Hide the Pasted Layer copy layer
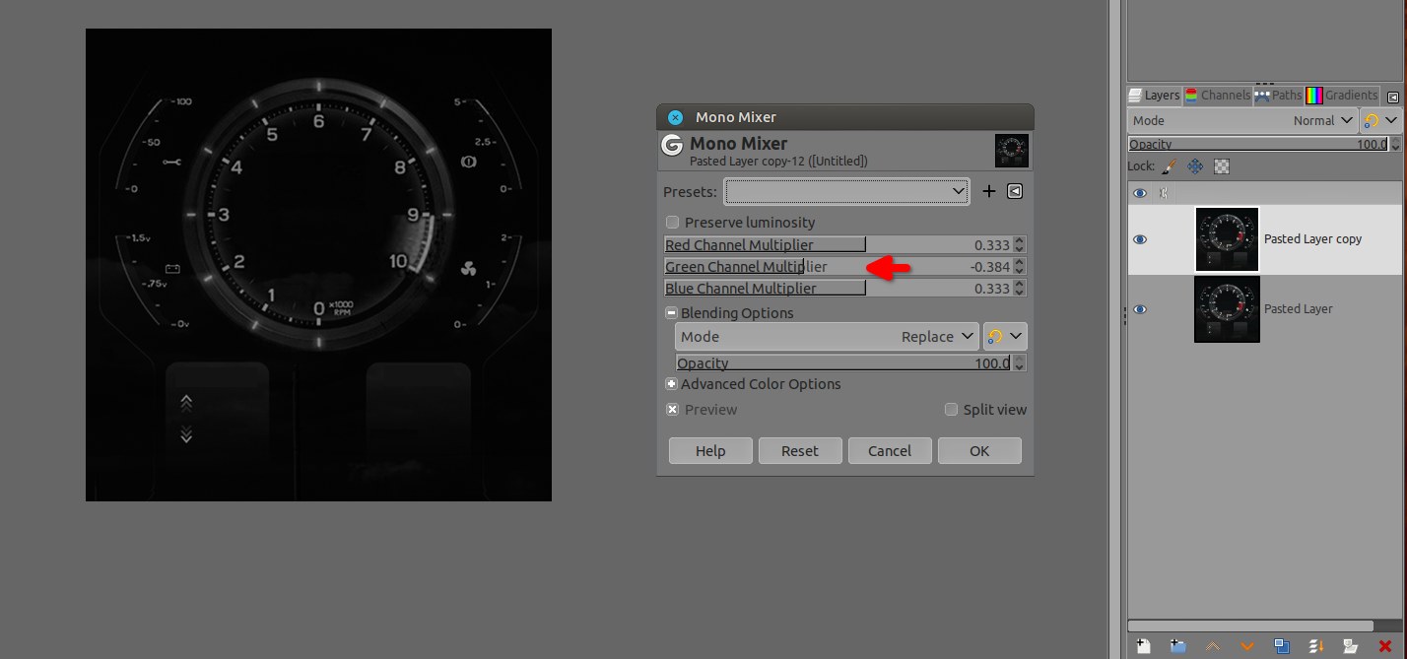Screen dimensions: 1407x659 tap(1140, 239)
